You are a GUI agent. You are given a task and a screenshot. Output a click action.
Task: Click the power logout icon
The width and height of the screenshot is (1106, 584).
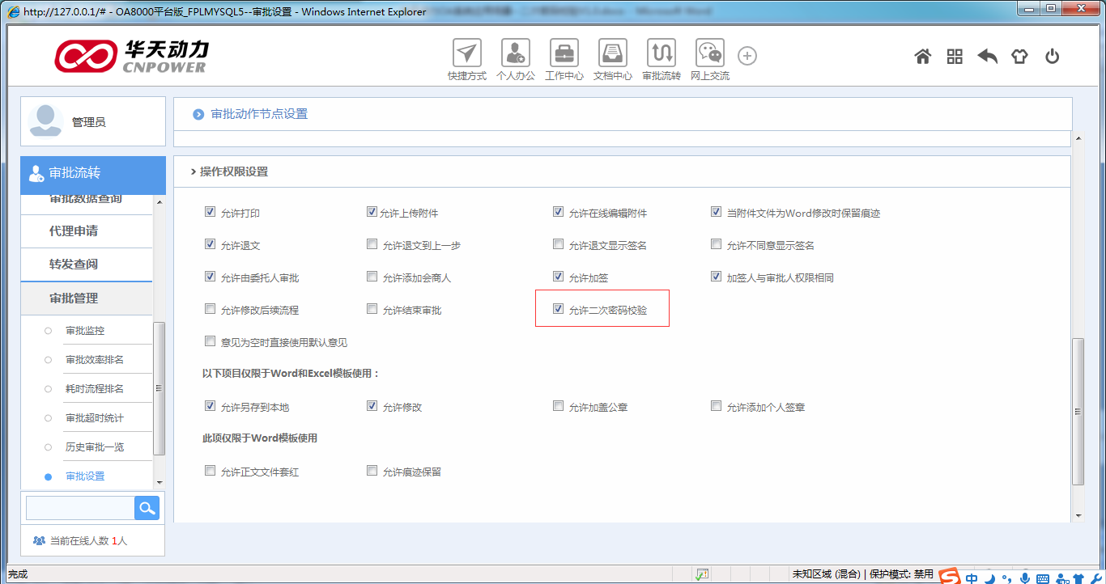coord(1052,57)
